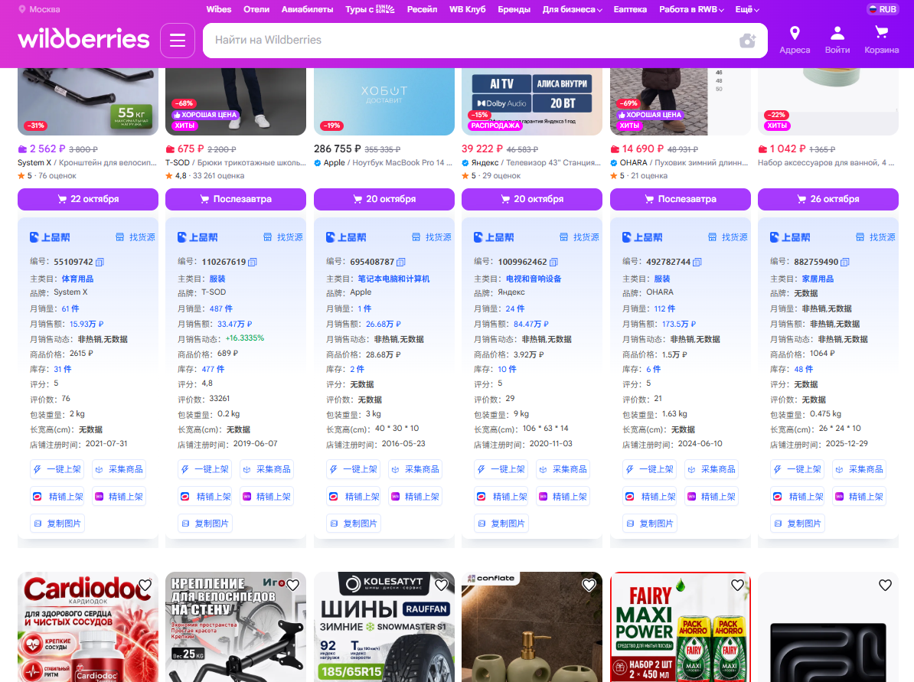Viewport: 914px width, 682px height.
Task: Favorite the Fairy Maxi Power product
Action: click(737, 585)
